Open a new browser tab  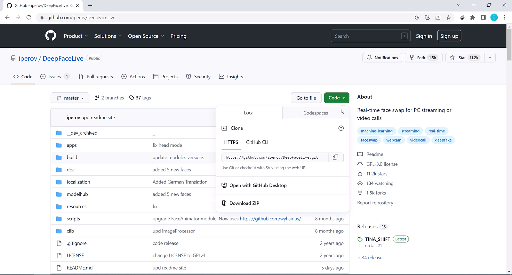[x=90, y=5]
